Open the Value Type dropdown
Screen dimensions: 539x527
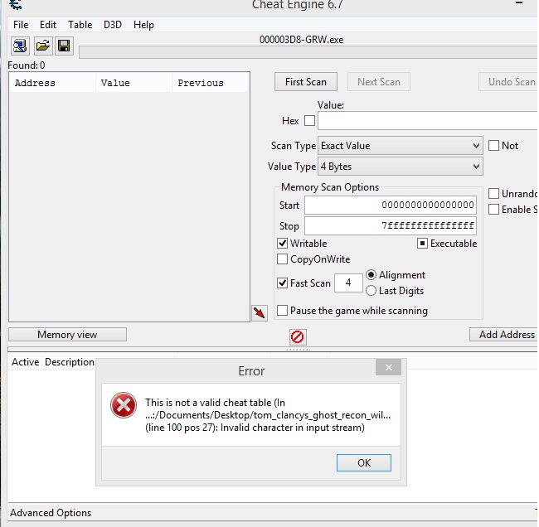(x=401, y=167)
